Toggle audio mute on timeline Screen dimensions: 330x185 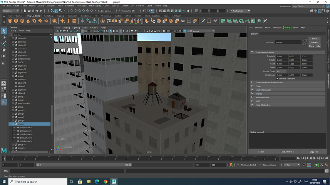click(317, 165)
